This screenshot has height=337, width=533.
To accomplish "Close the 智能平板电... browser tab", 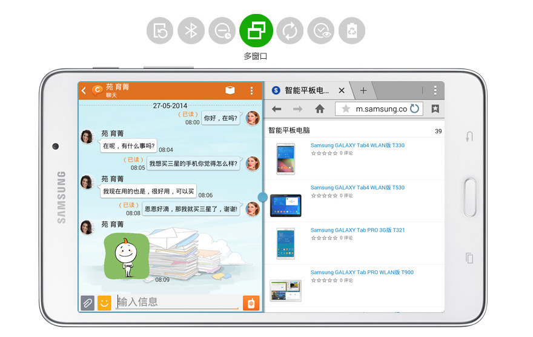I will [342, 90].
